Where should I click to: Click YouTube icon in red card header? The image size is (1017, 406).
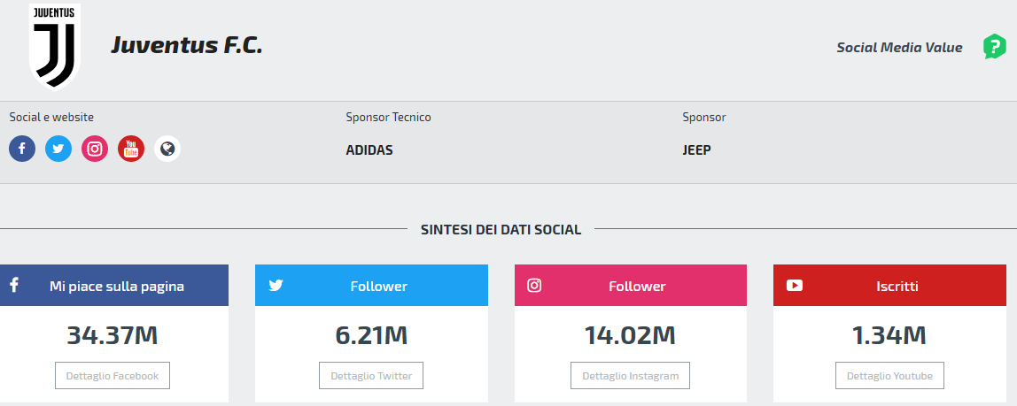794,285
